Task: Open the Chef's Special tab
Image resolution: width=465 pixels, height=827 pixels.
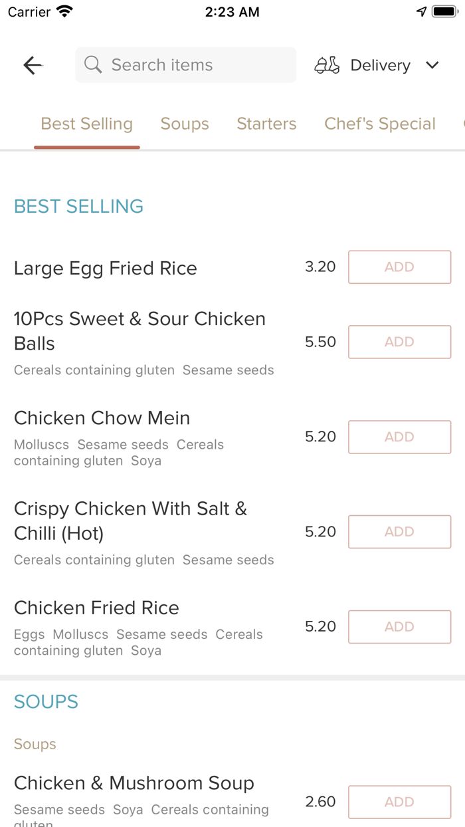Action: (379, 124)
